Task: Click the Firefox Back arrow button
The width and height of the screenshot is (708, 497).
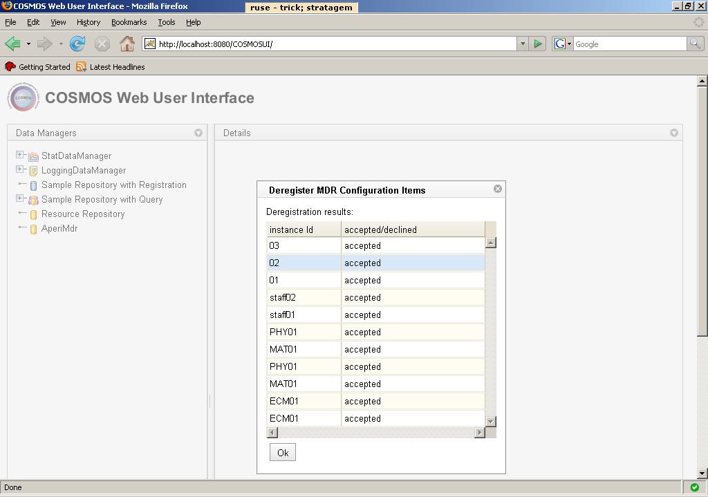Action: (12, 44)
